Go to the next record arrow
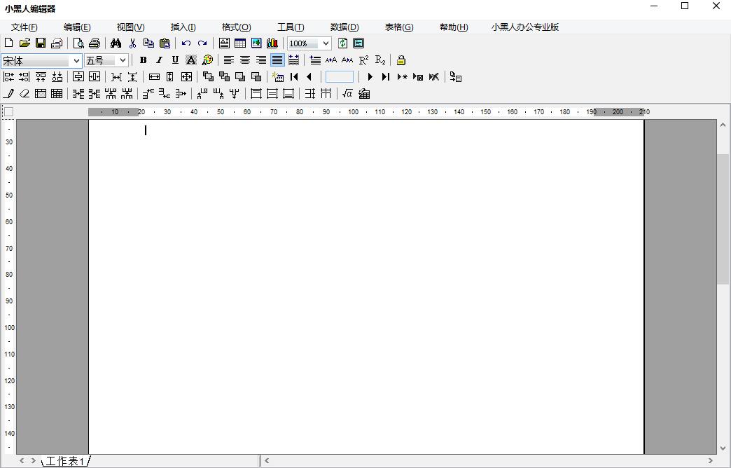Image resolution: width=731 pixels, height=468 pixels. (x=370, y=77)
